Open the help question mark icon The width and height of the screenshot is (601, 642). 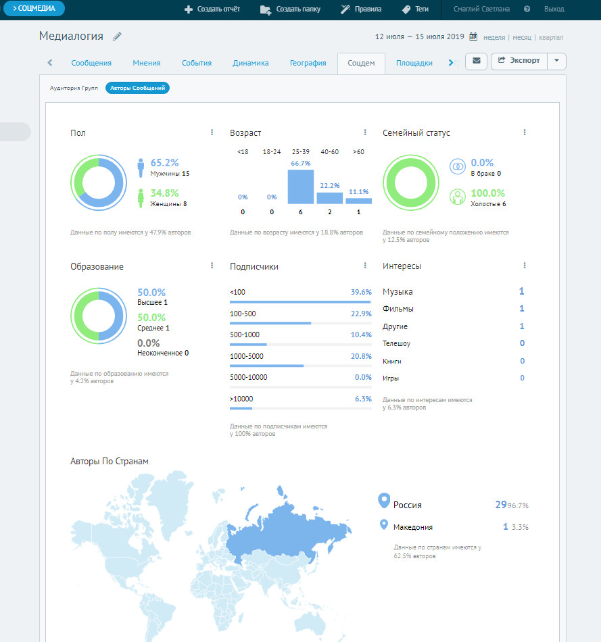click(x=527, y=9)
